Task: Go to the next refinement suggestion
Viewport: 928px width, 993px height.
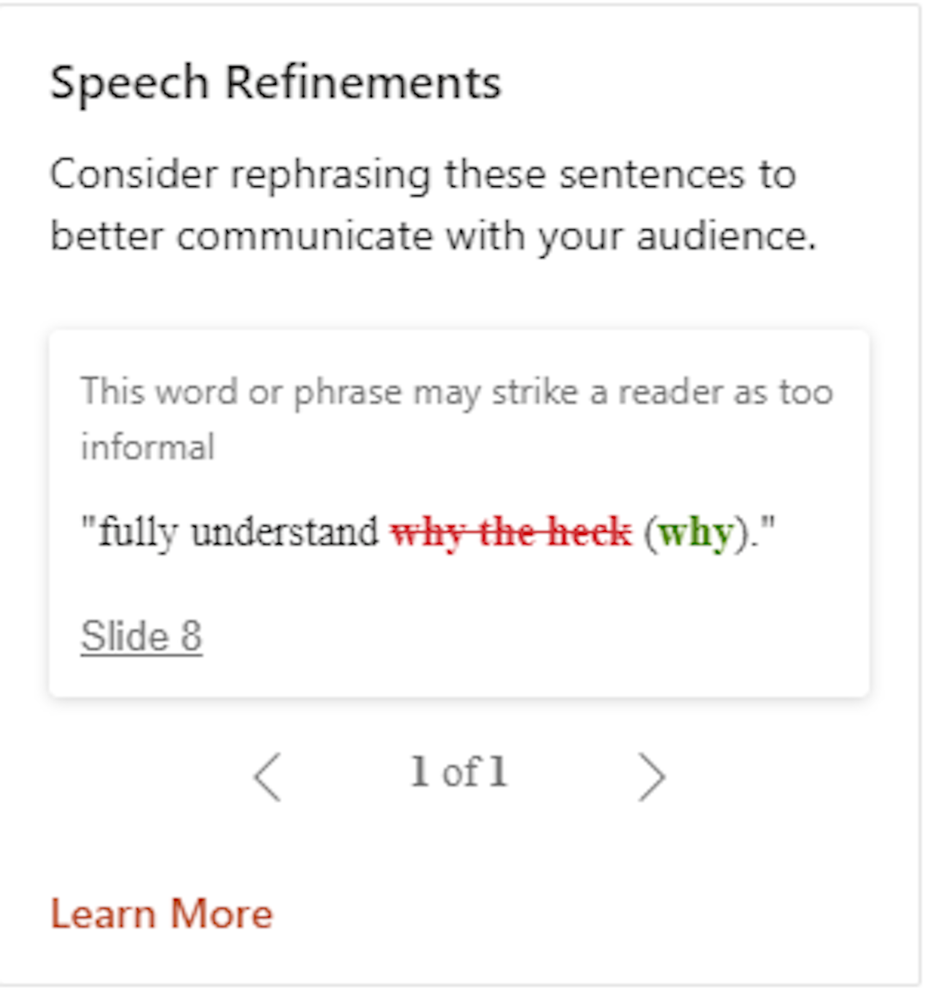Action: 651,776
